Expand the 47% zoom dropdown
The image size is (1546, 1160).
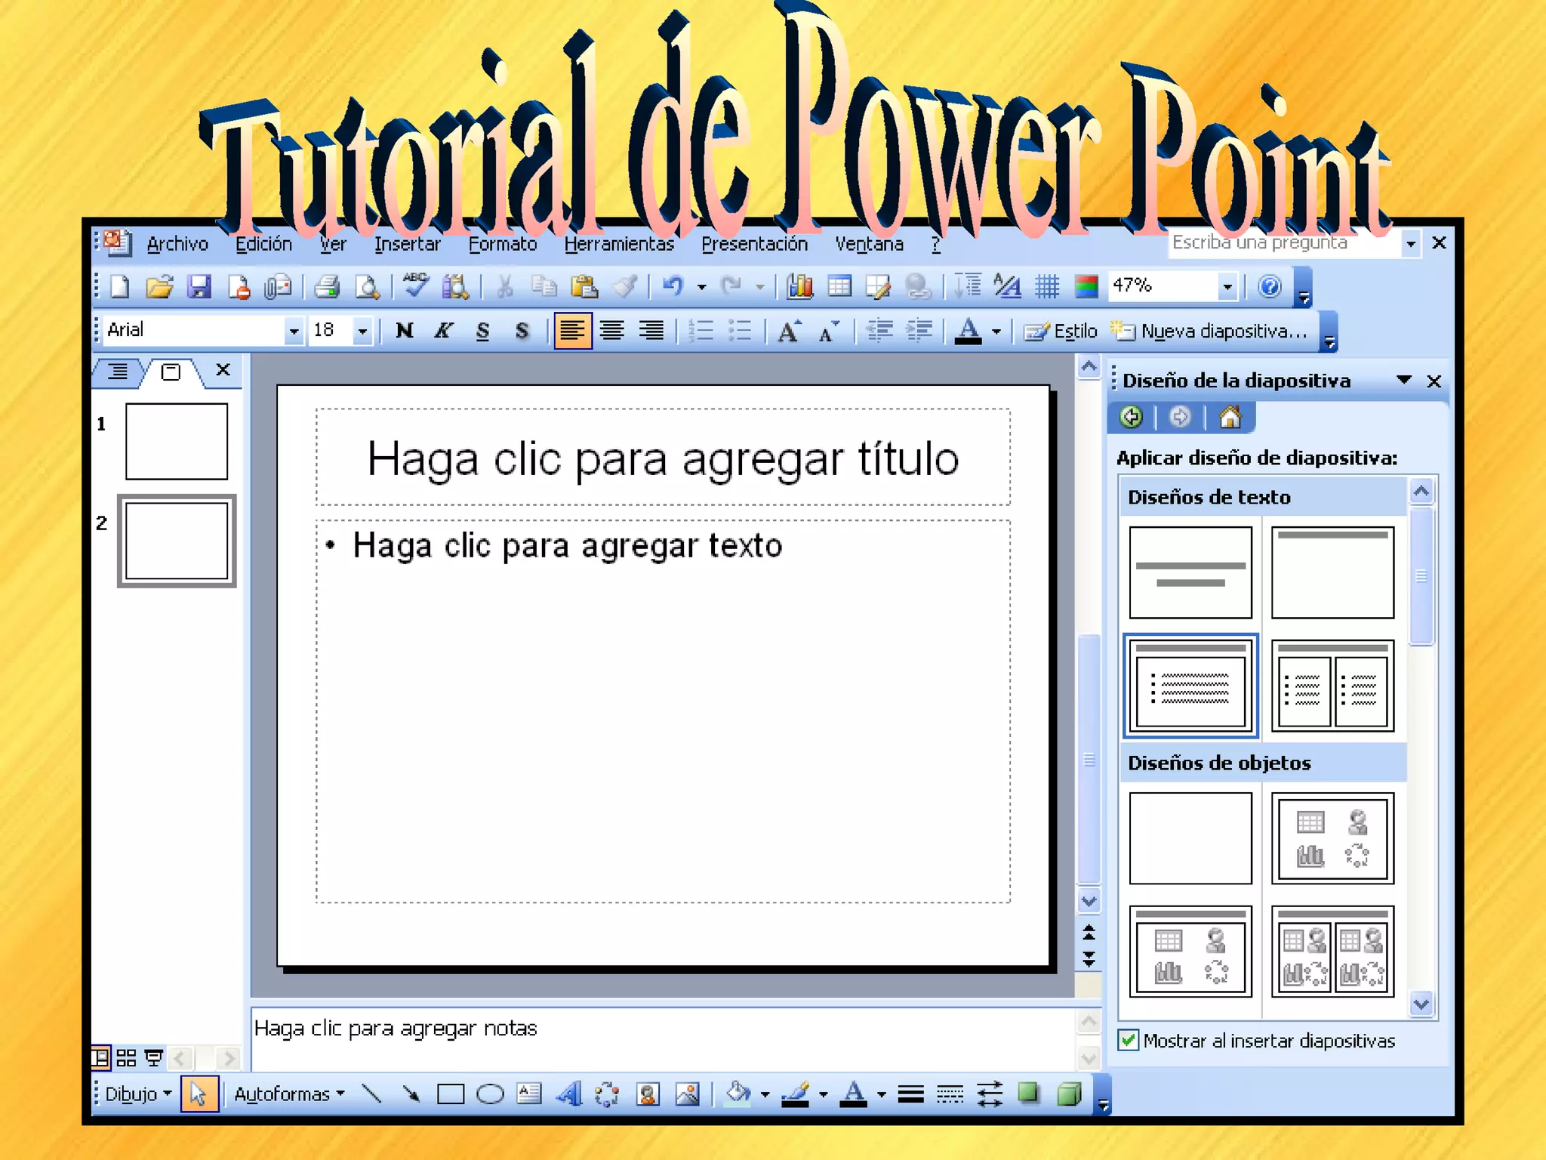tap(1227, 286)
